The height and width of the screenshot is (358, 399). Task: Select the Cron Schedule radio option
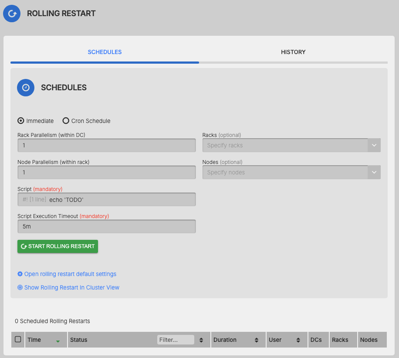(66, 121)
